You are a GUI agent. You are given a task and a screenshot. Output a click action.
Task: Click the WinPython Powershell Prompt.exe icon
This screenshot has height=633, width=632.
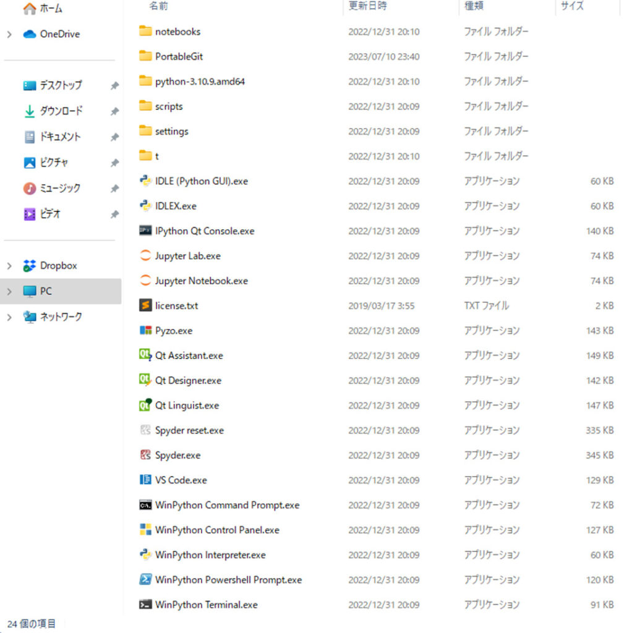click(145, 580)
